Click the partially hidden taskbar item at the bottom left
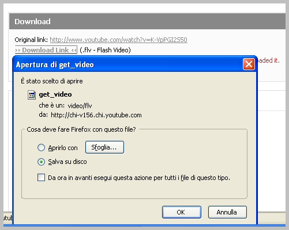This screenshot has width=289, height=230. (x=7, y=218)
